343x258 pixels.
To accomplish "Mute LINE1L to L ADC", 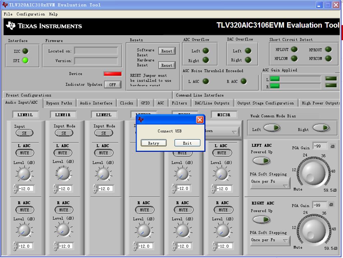I will click(x=24, y=153).
